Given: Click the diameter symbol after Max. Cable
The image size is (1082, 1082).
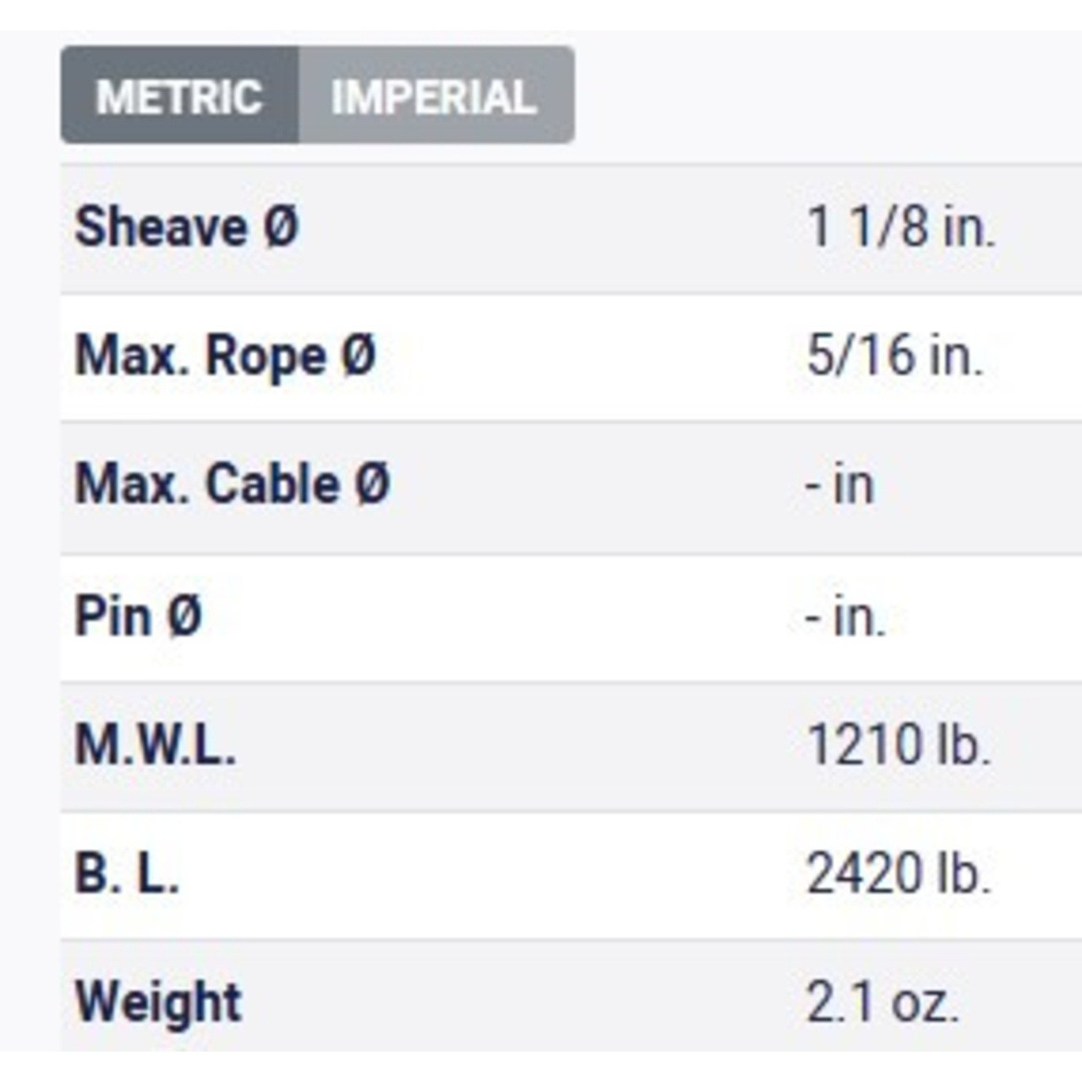Looking at the screenshot, I should (x=373, y=484).
